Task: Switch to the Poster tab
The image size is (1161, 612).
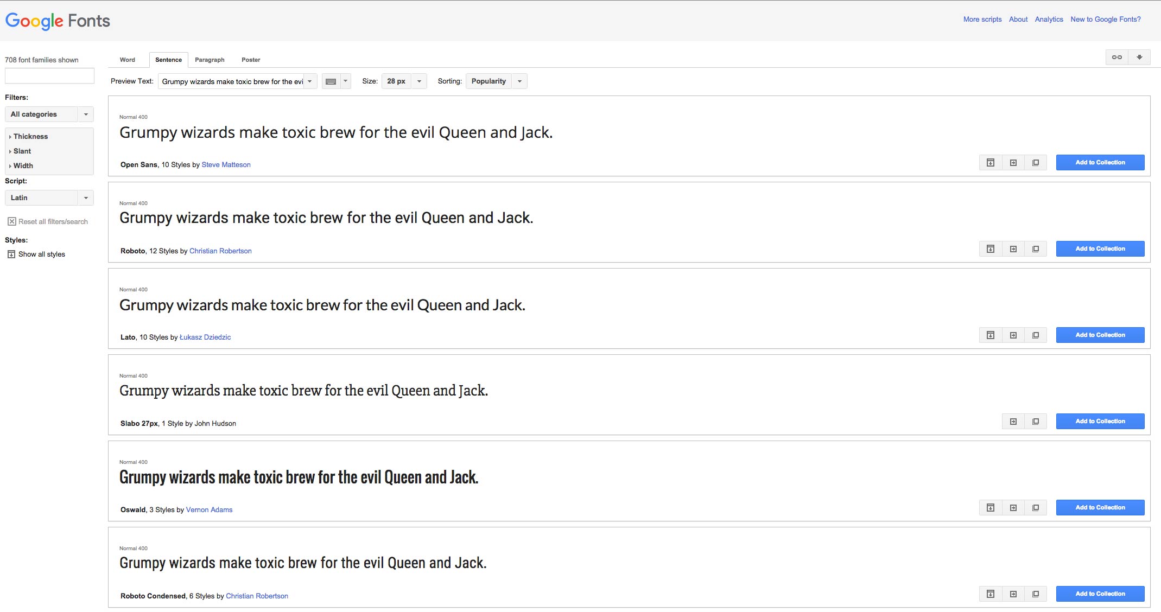Action: (251, 60)
